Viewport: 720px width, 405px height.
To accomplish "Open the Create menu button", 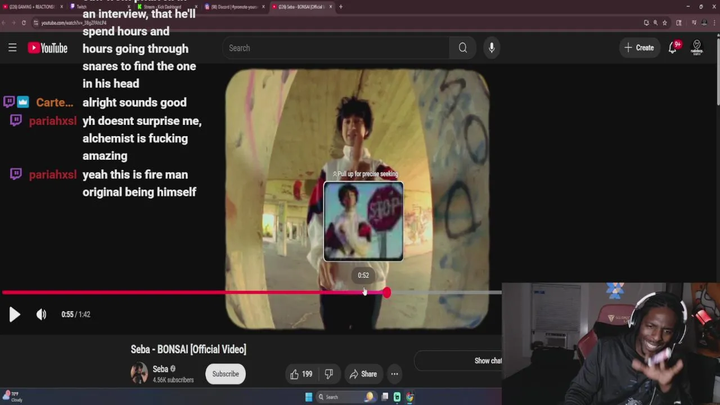I will click(x=639, y=48).
